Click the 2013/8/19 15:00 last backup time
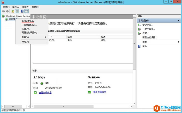182x113 pixels. coord(53,88)
